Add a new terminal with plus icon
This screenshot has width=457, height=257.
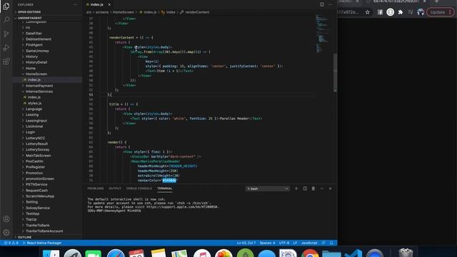(296, 188)
